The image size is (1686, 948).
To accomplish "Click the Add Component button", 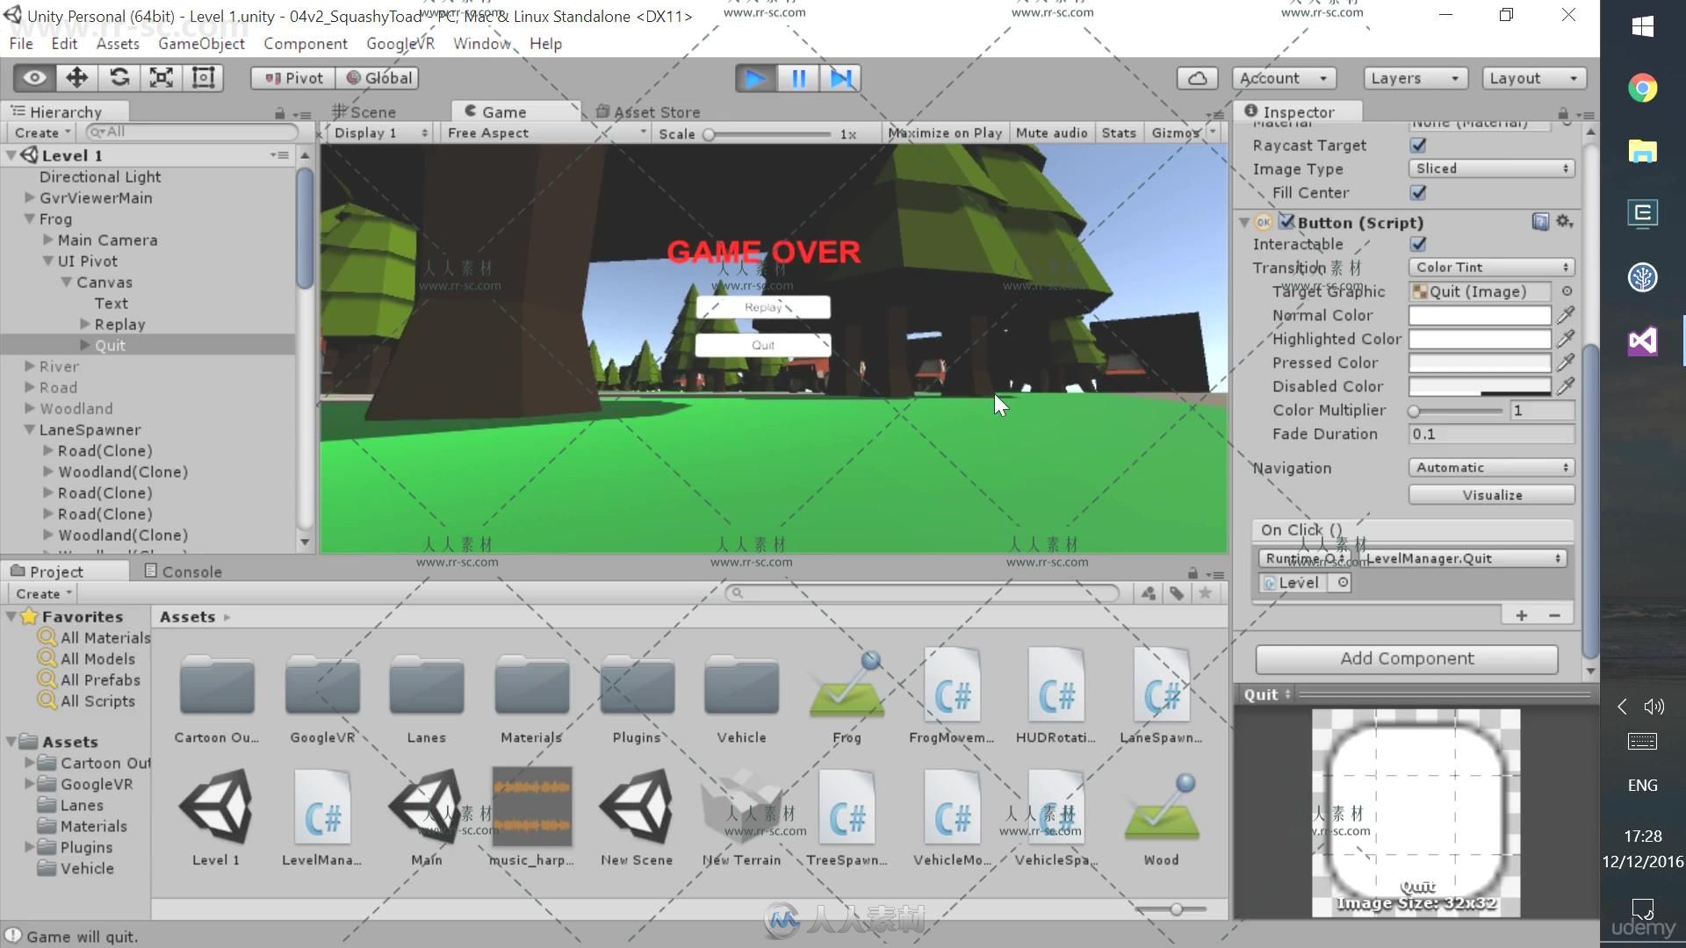I will [x=1406, y=659].
